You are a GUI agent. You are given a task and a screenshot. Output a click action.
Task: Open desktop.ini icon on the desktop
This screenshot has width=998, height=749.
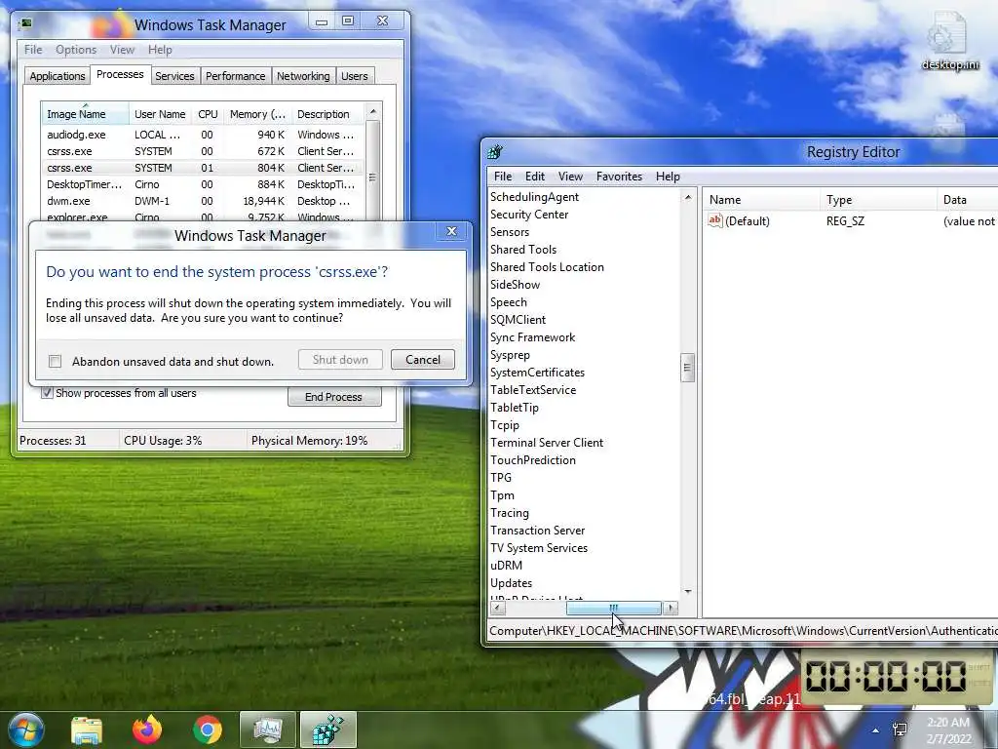[x=949, y=41]
